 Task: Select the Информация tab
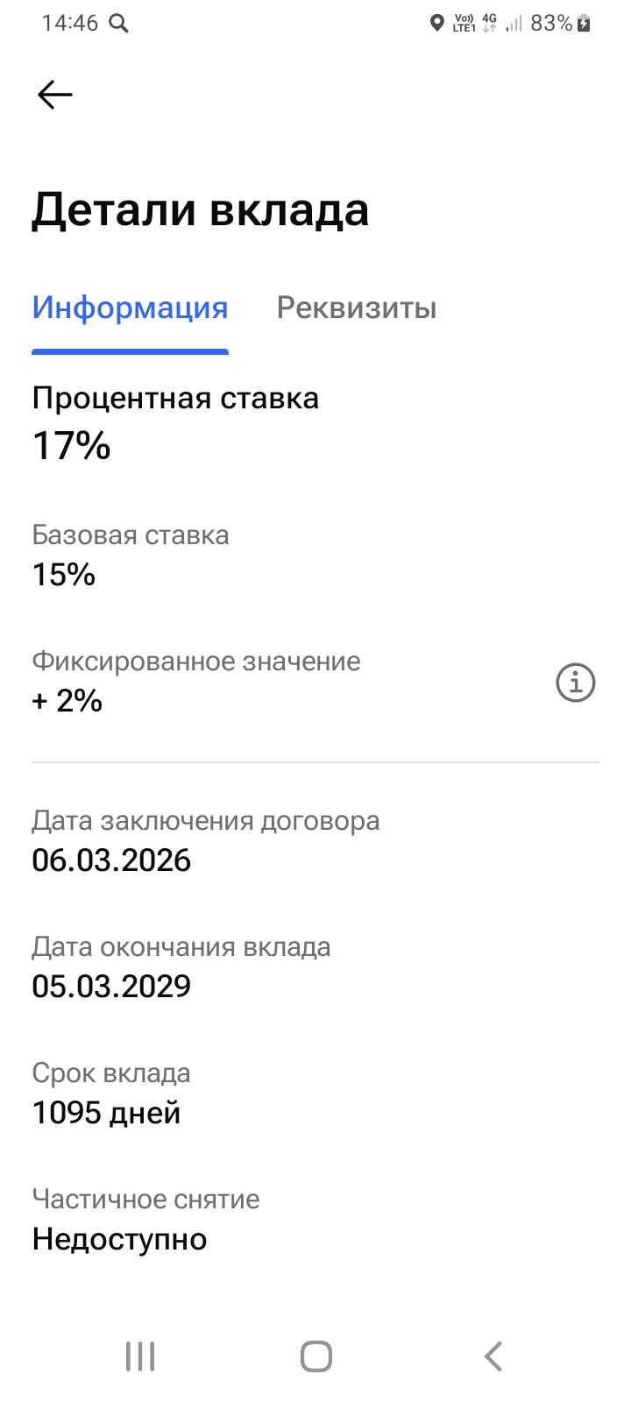(x=130, y=308)
